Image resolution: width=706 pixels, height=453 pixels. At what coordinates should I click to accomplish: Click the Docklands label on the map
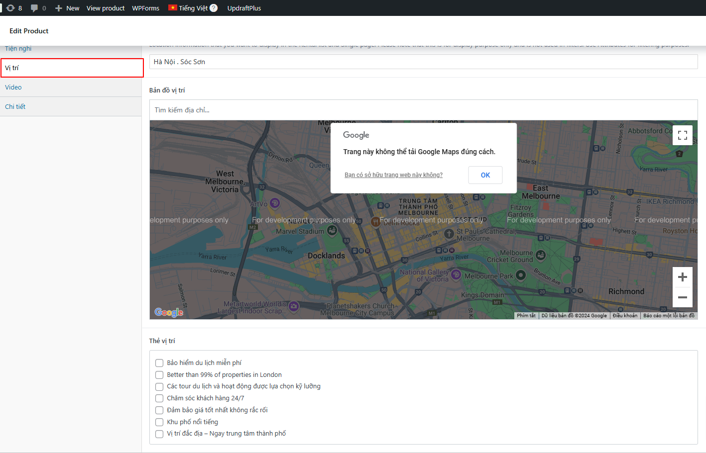[x=326, y=256]
